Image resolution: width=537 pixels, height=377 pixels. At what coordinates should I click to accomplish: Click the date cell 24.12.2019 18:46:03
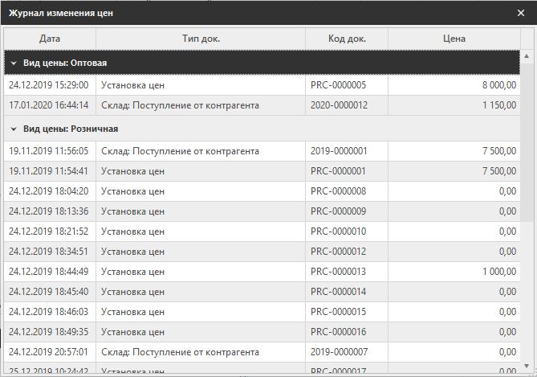click(48, 311)
